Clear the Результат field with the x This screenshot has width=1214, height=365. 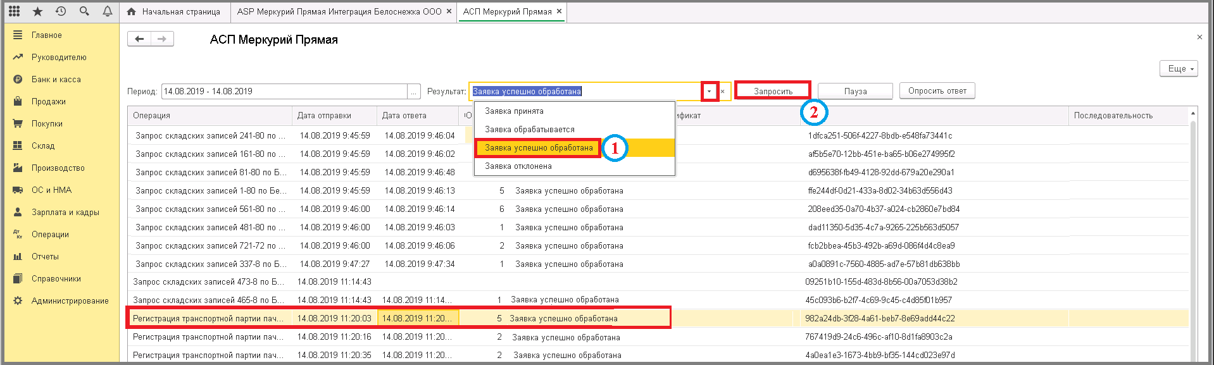722,92
